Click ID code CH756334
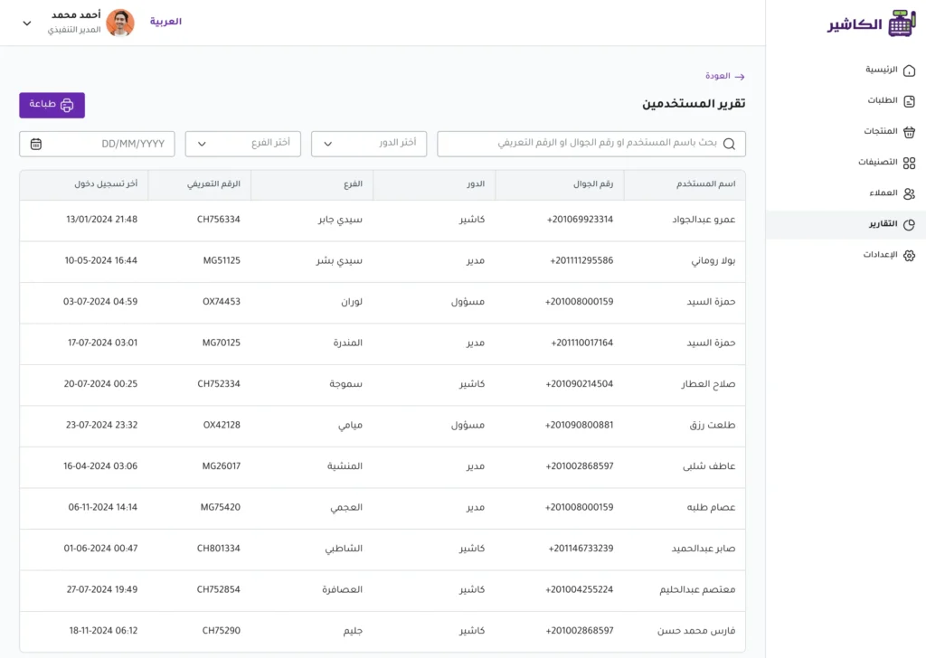The width and height of the screenshot is (926, 658). (x=219, y=220)
